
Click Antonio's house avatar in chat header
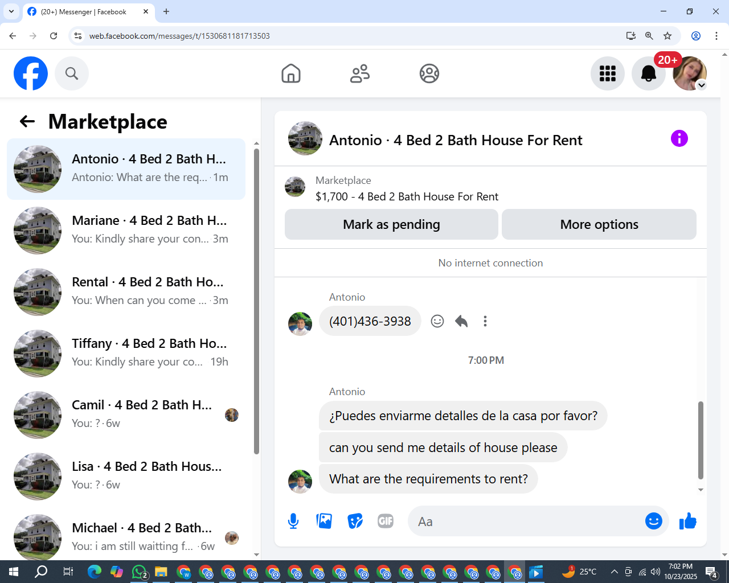(305, 138)
